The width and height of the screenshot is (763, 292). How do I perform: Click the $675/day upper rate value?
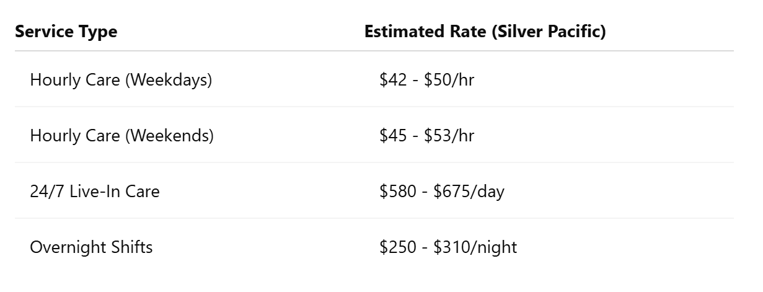click(469, 192)
